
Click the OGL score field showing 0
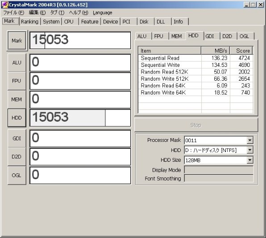[x=80, y=175]
